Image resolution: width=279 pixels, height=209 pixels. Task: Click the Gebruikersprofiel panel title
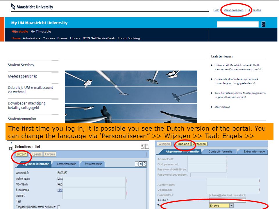coord(27,147)
